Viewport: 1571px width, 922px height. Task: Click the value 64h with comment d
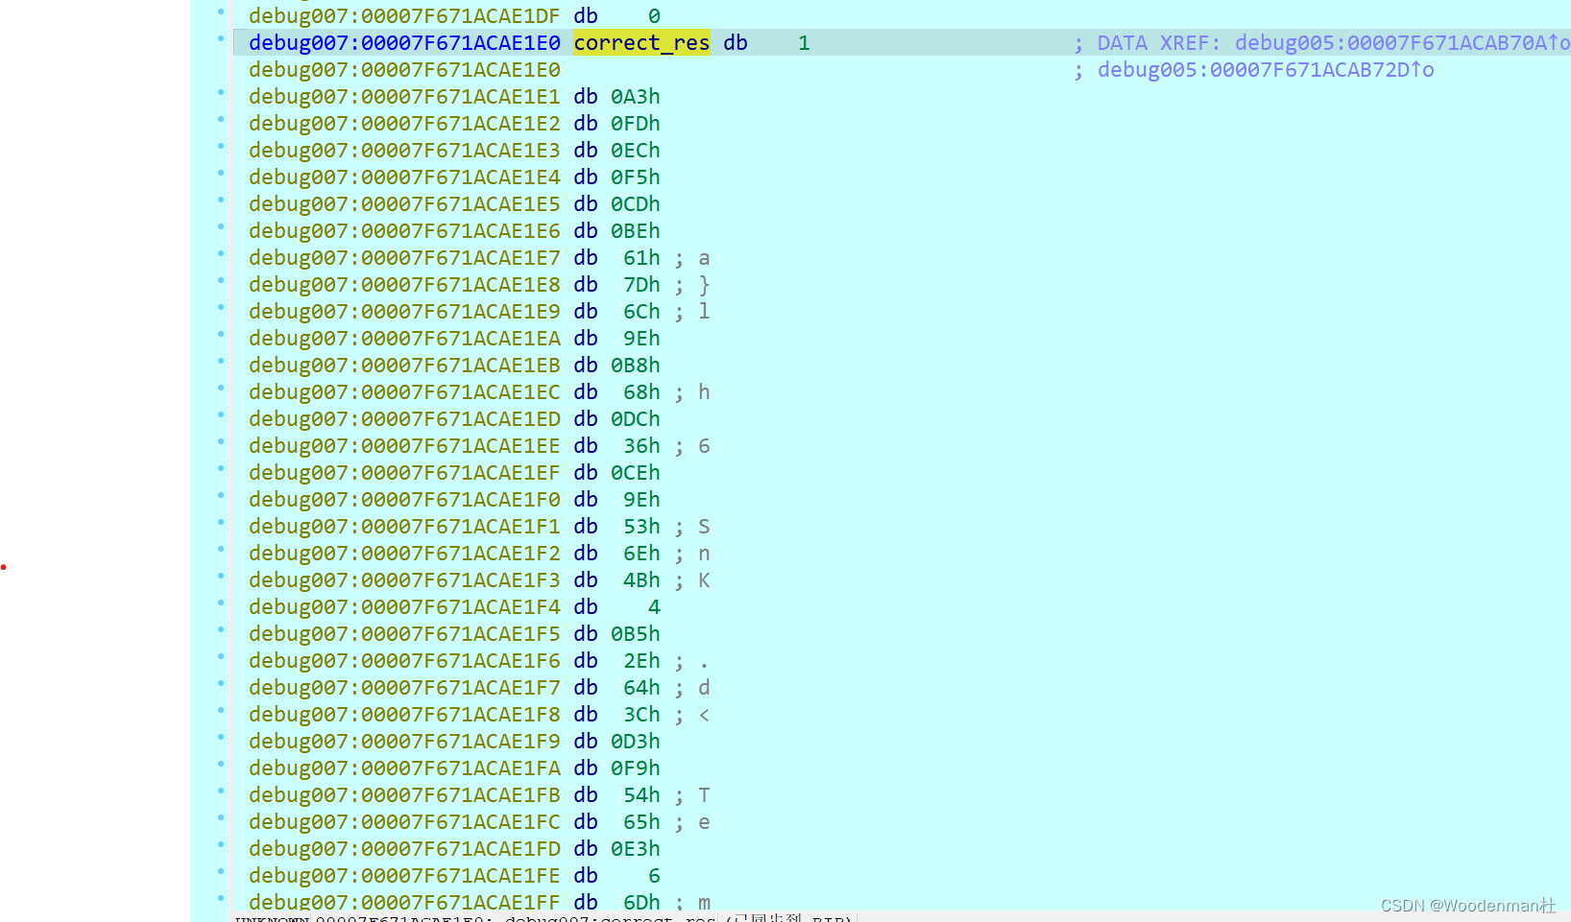pyautogui.click(x=641, y=688)
